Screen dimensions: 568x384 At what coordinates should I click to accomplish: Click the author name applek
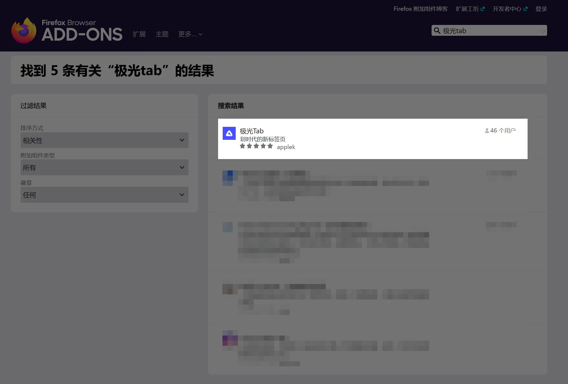click(286, 147)
